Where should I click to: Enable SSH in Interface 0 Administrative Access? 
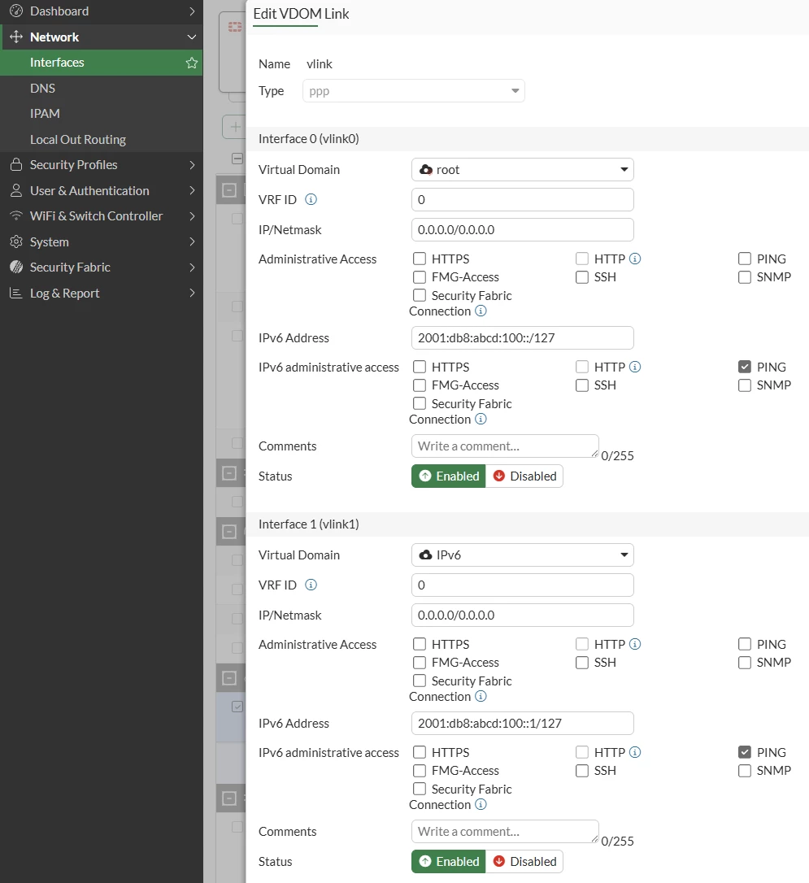pos(582,277)
